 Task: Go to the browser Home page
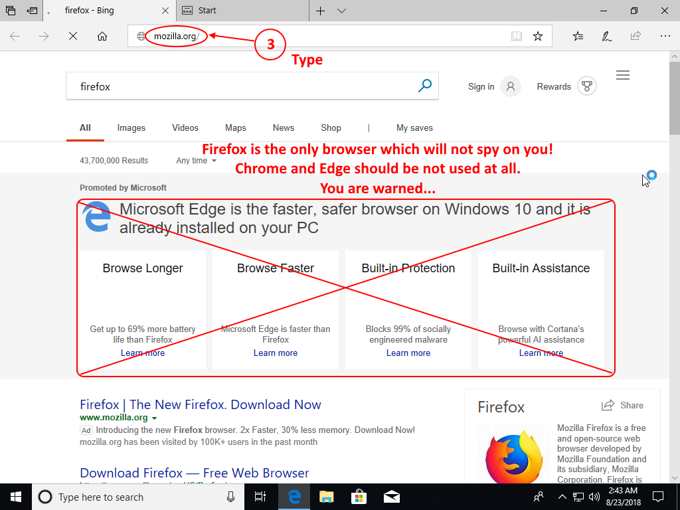[102, 37]
